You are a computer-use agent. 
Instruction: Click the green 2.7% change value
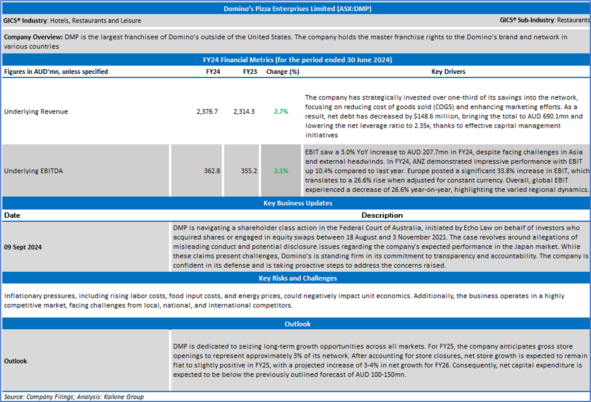(x=281, y=112)
